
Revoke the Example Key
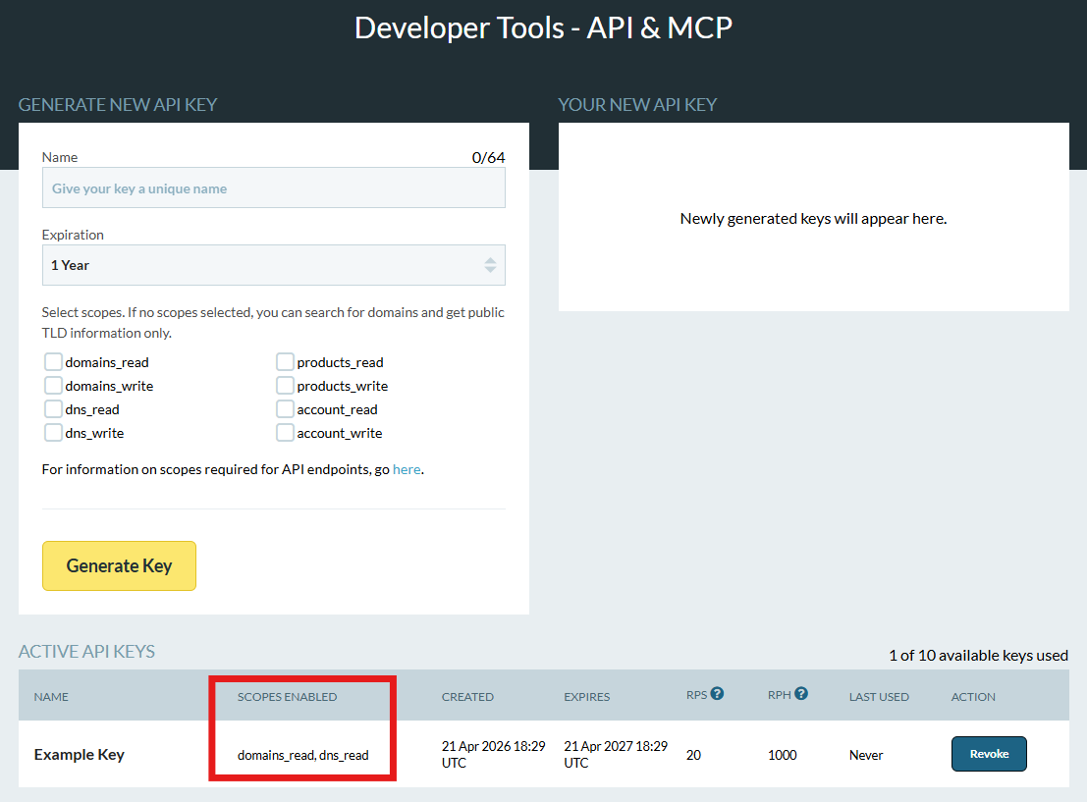click(989, 753)
